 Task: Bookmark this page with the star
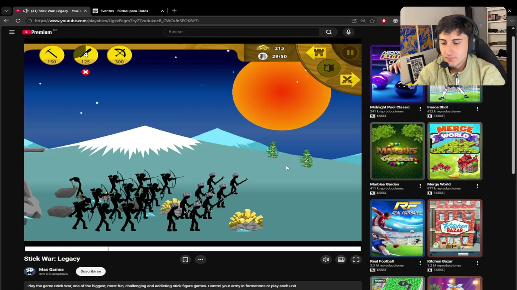coord(372,21)
